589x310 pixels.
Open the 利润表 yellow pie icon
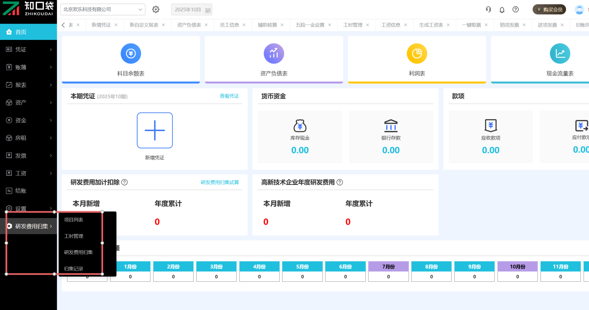tap(417, 54)
